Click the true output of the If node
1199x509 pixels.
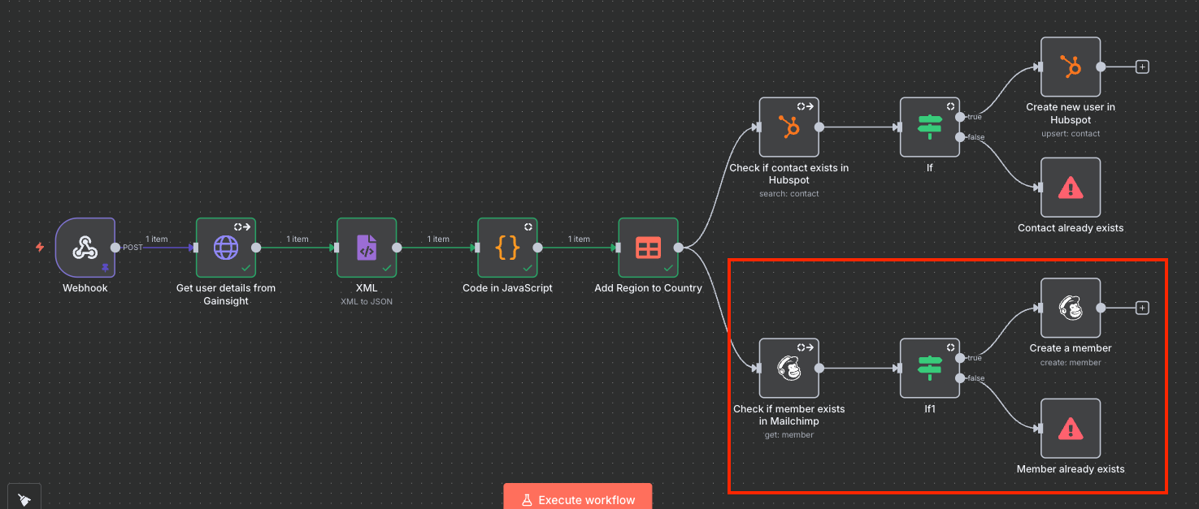pyautogui.click(x=961, y=117)
